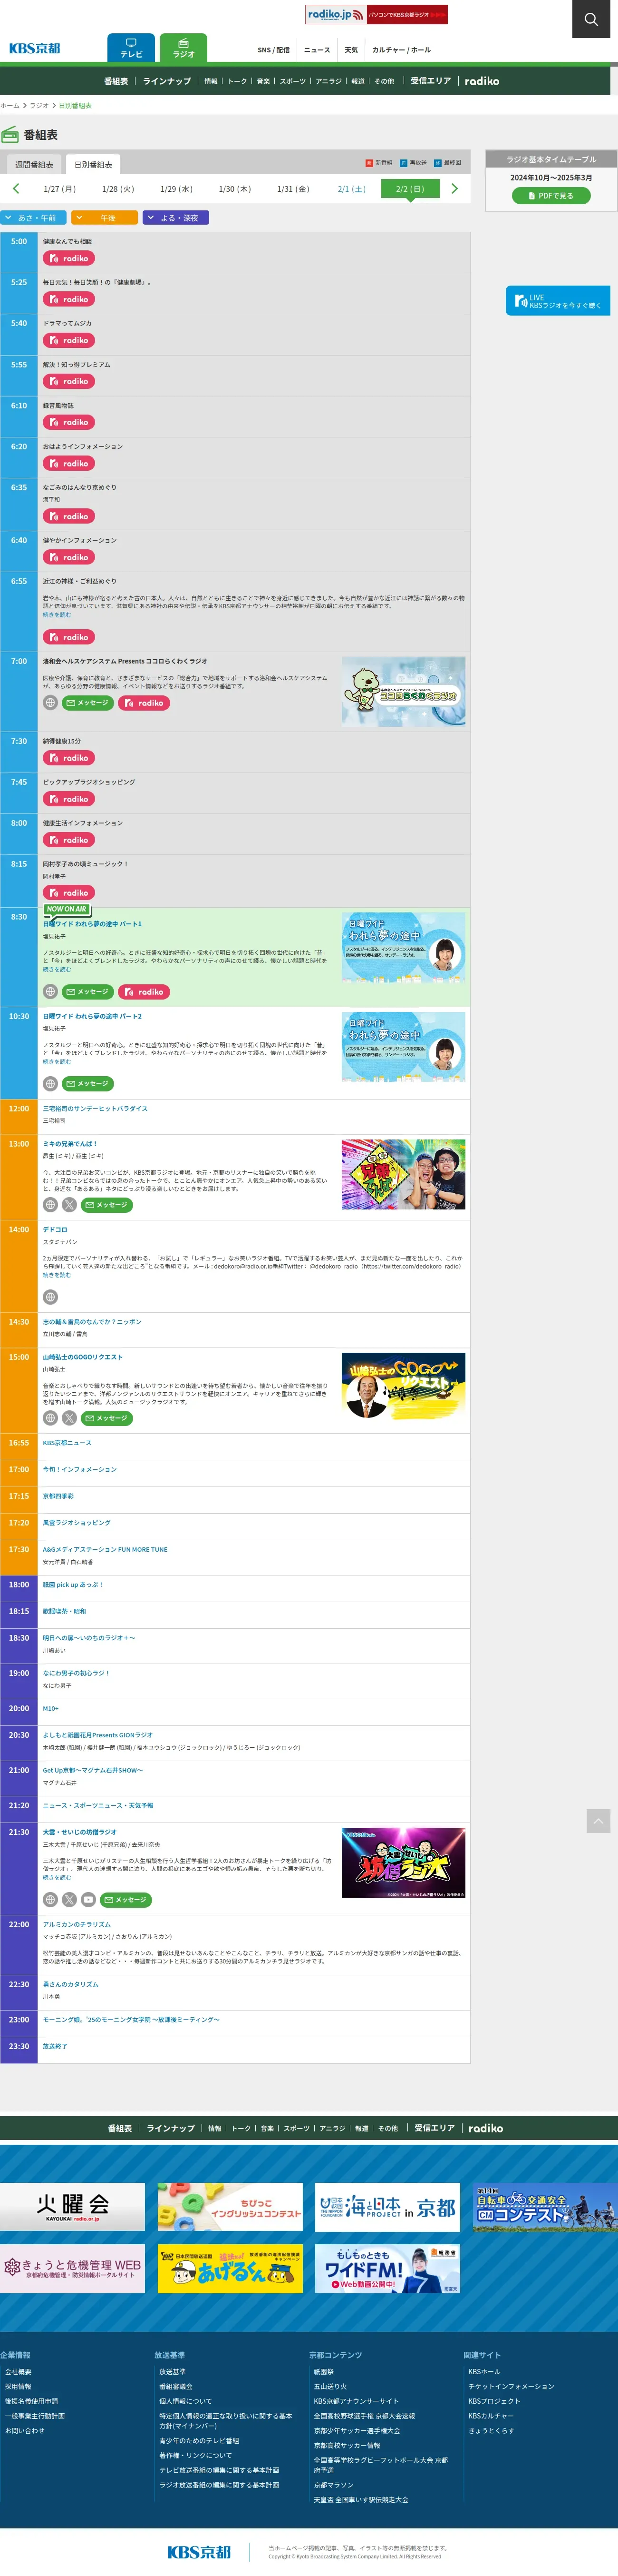Open the カルチャー / ホール menu

pyautogui.click(x=401, y=50)
